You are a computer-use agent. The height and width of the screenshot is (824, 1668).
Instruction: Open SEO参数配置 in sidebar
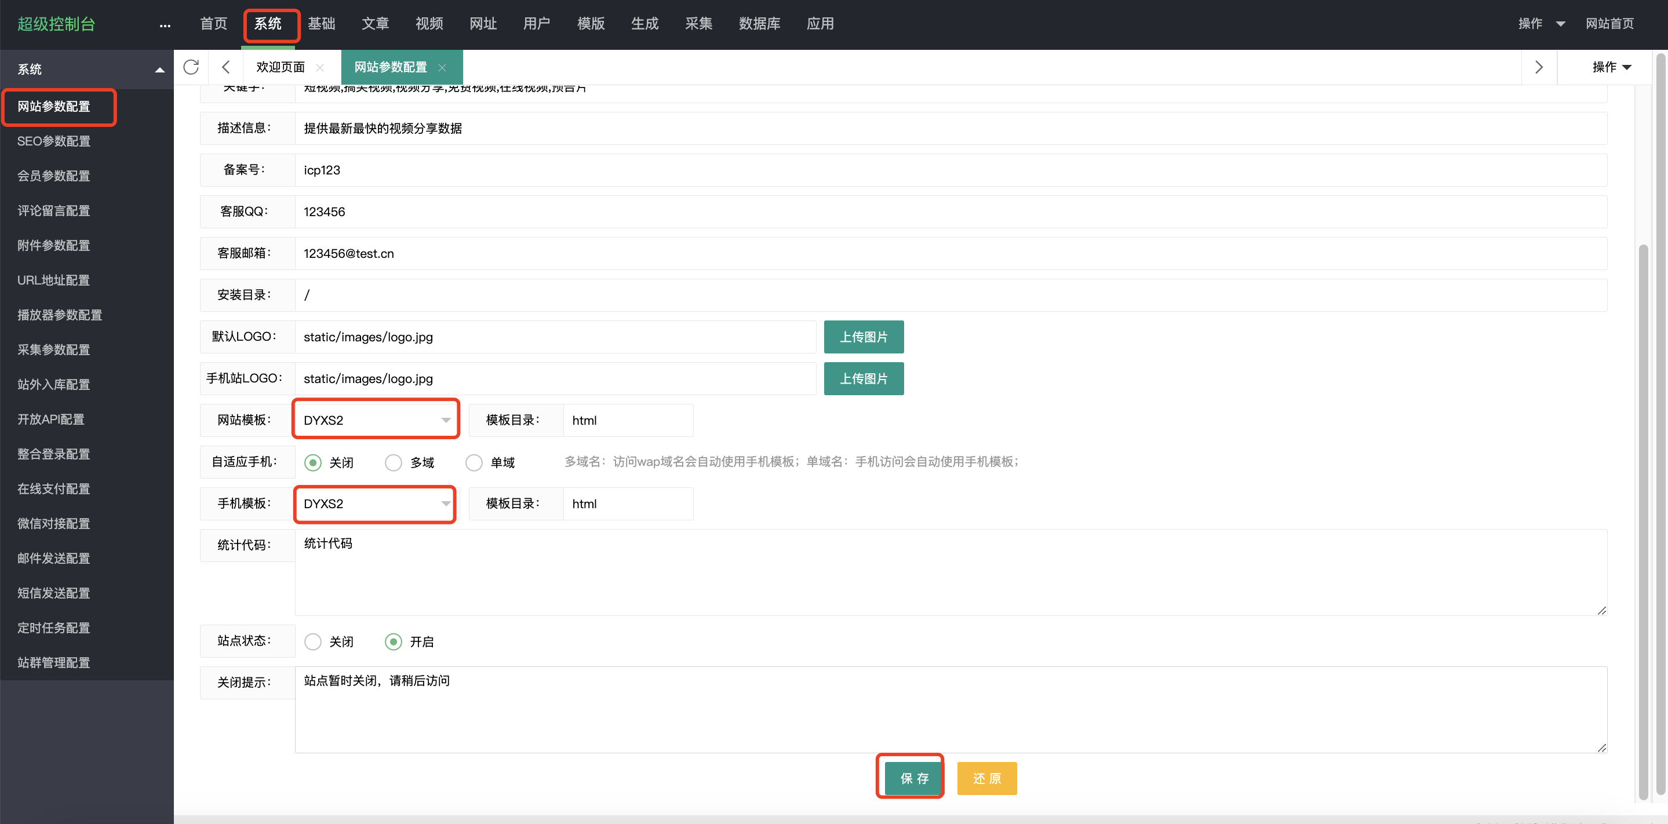[x=54, y=141]
